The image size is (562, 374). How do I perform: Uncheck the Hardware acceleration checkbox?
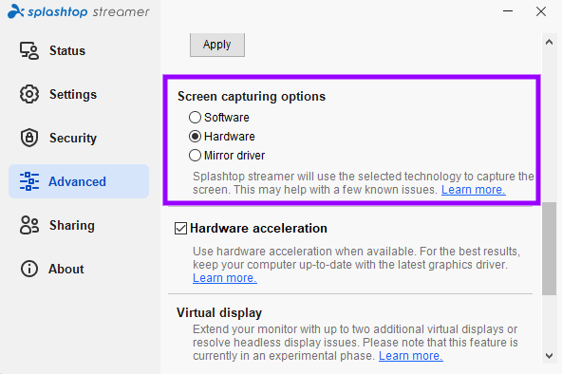click(180, 228)
